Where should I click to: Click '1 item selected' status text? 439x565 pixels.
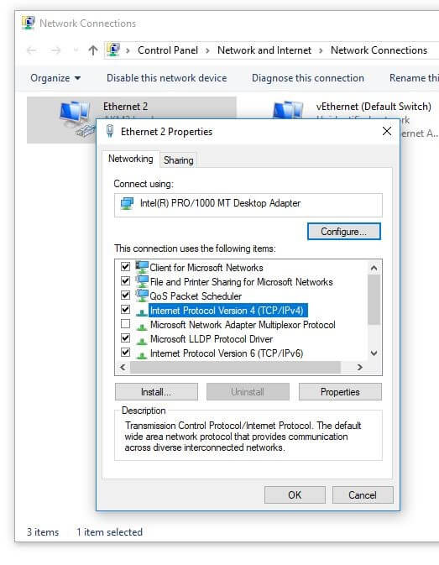(109, 532)
